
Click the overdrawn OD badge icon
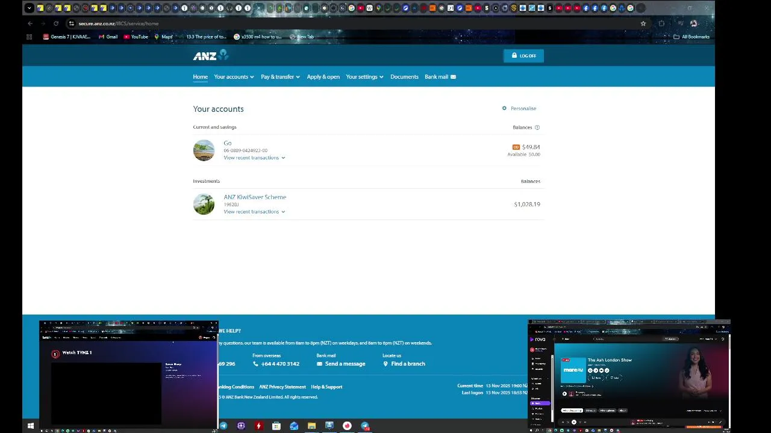point(516,147)
